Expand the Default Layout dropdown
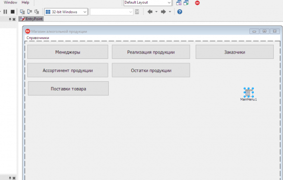 click(x=148, y=3)
